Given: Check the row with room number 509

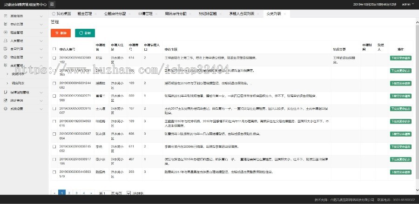Looking at the screenshot, I should (x=54, y=96).
